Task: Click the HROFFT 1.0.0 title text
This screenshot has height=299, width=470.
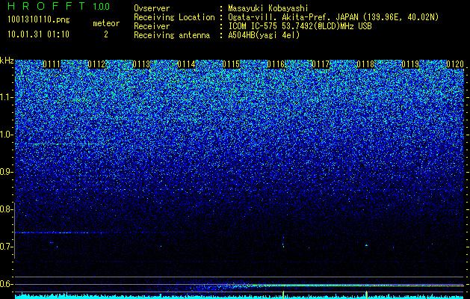Action: coord(58,6)
